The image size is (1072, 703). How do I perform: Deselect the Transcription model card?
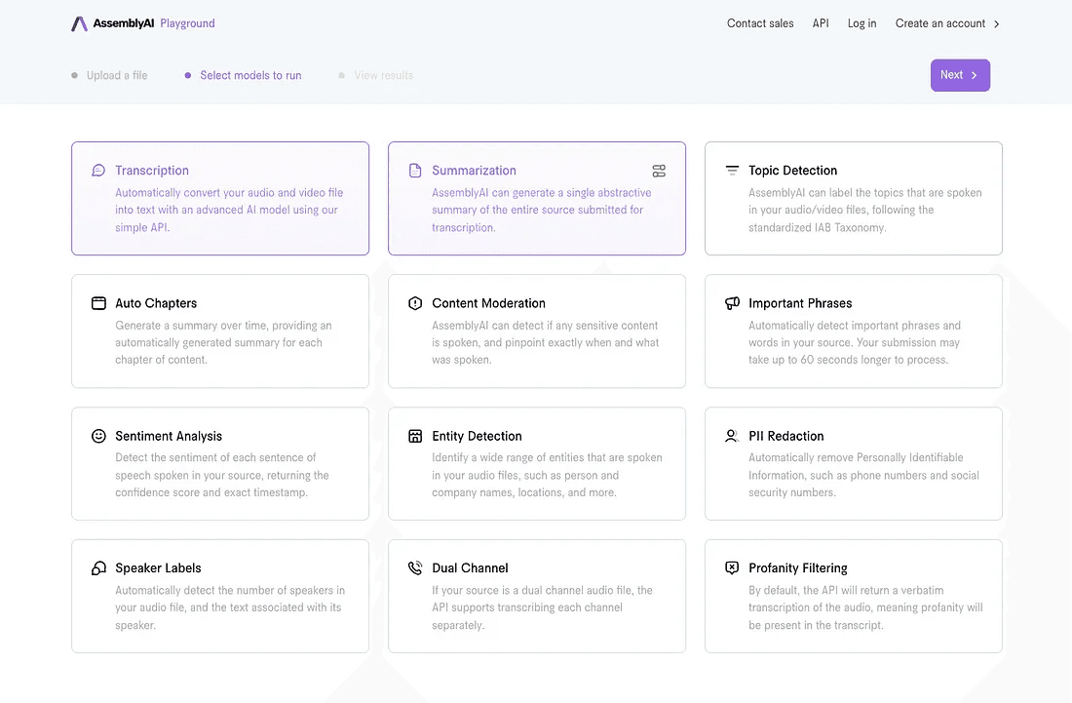point(220,198)
